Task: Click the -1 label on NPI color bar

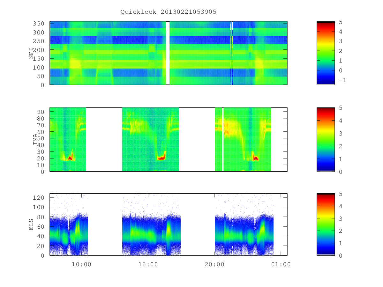Action: [x=342, y=80]
